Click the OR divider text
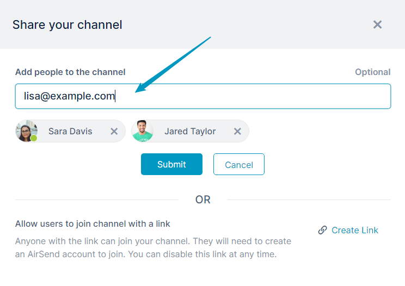This screenshot has height=286, width=405. click(x=202, y=200)
